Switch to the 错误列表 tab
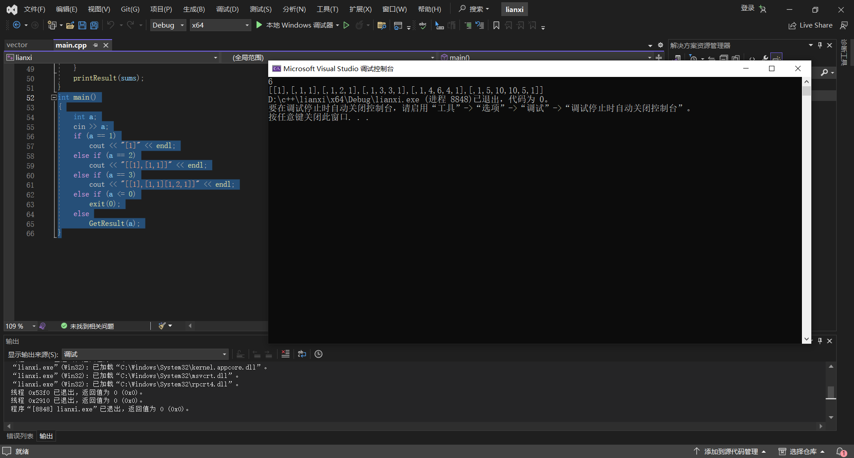The height and width of the screenshot is (458, 854). click(x=20, y=436)
